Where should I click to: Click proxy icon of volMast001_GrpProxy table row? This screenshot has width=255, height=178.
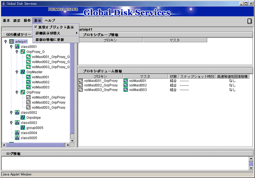point(81,81)
